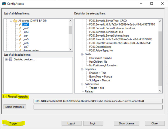Click the event icon beside _ue4
The height and width of the screenshot is (129, 168).
(x=20, y=36)
